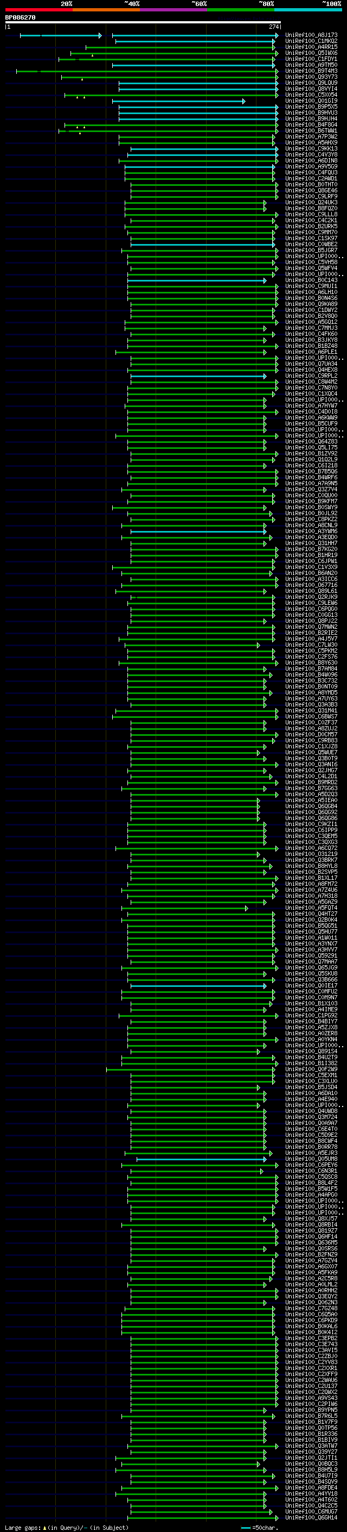Click the =50char. scale label

[265, 1527]
